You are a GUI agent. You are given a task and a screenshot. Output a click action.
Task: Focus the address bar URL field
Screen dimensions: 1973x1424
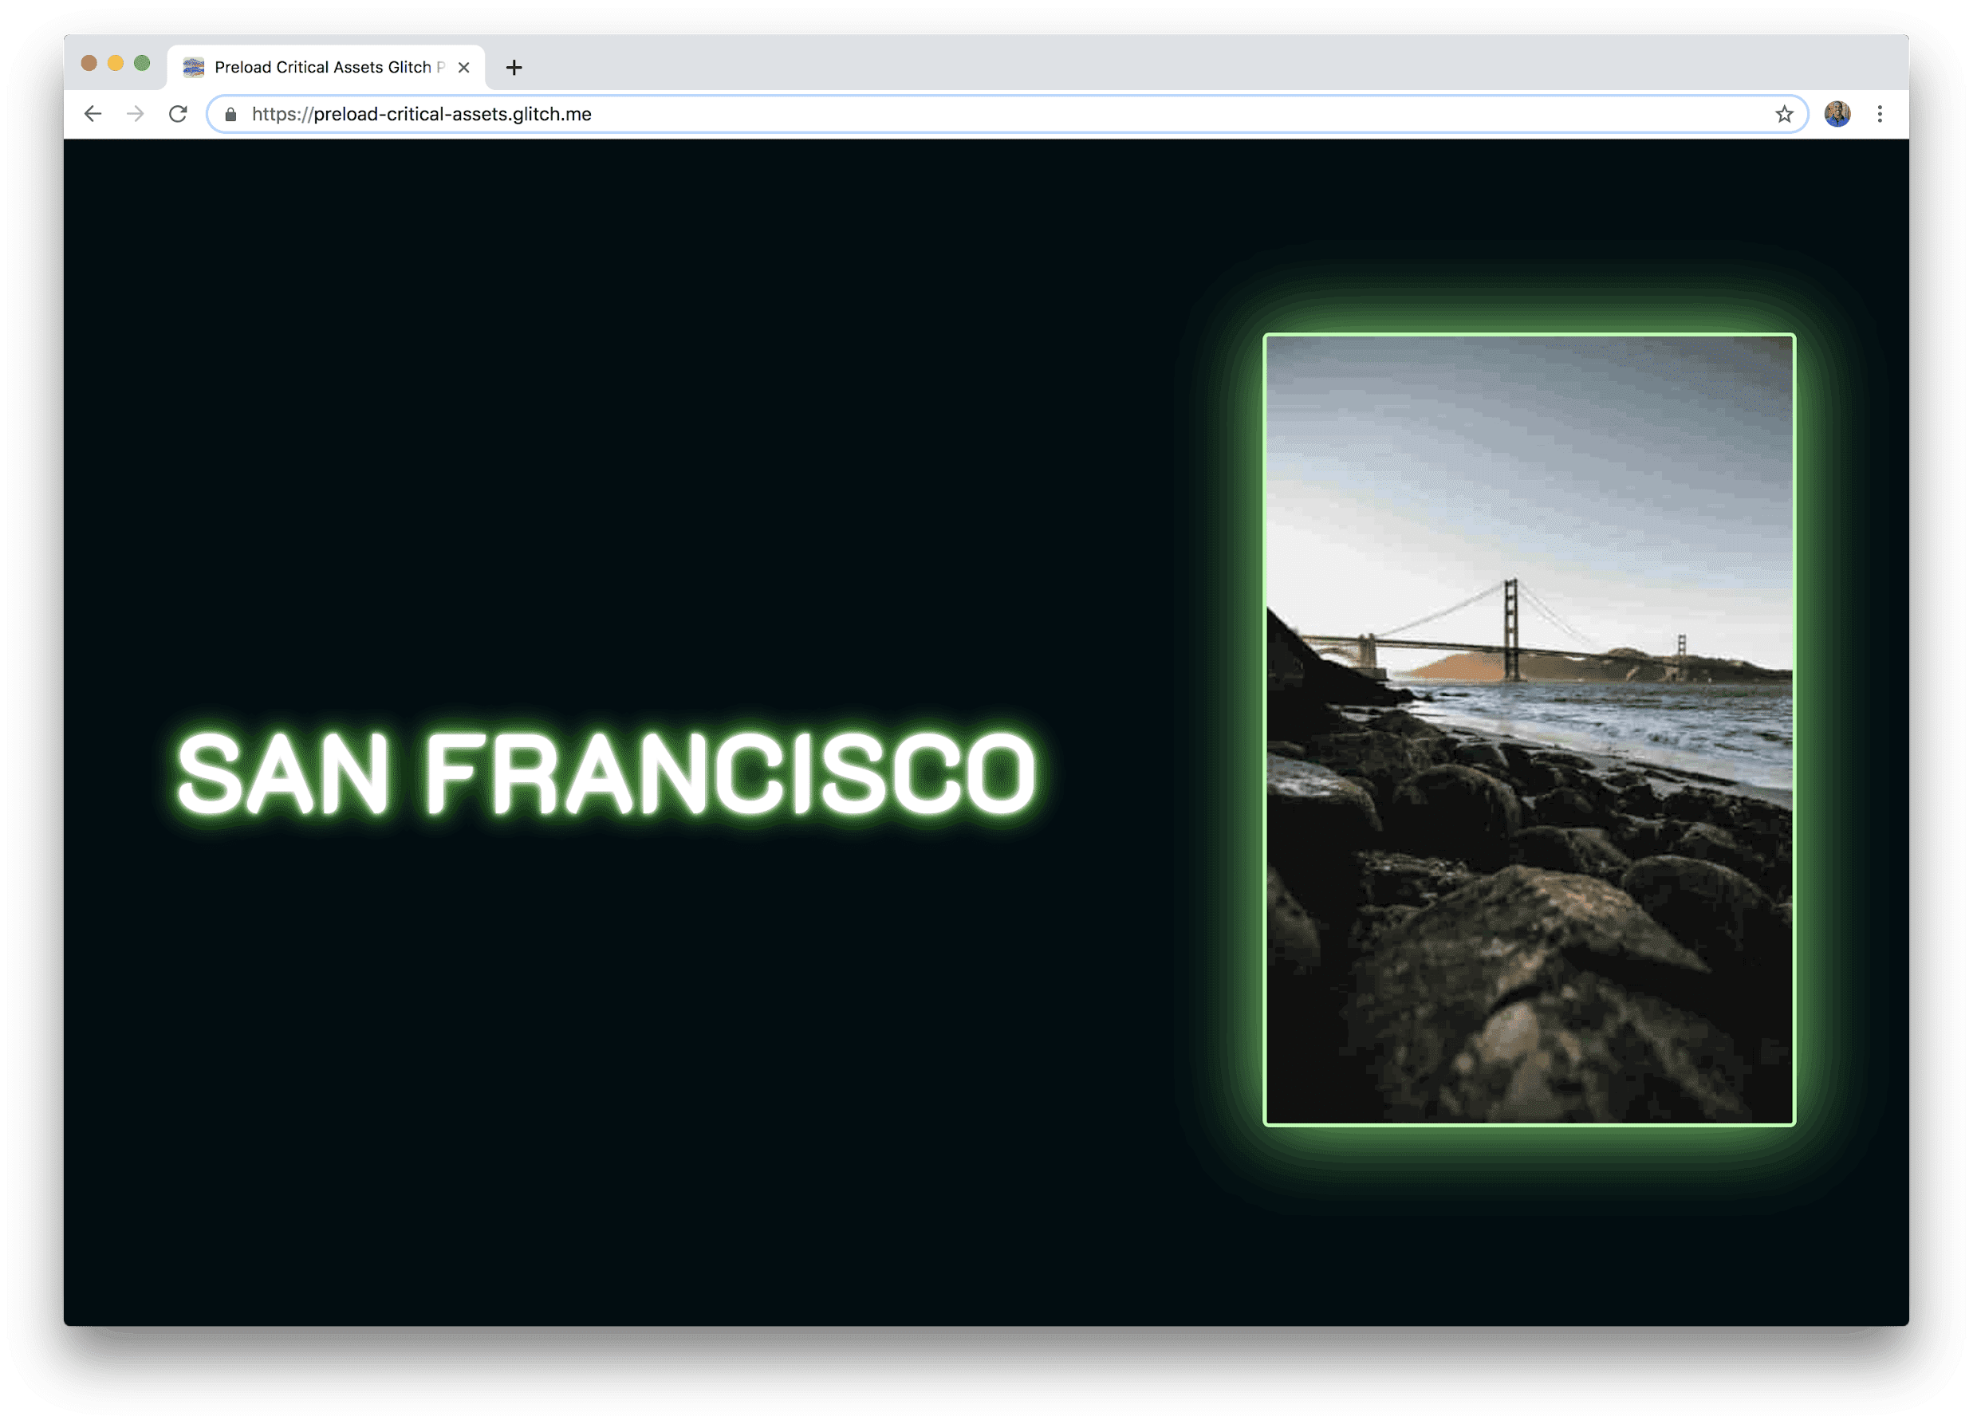coord(1007,114)
